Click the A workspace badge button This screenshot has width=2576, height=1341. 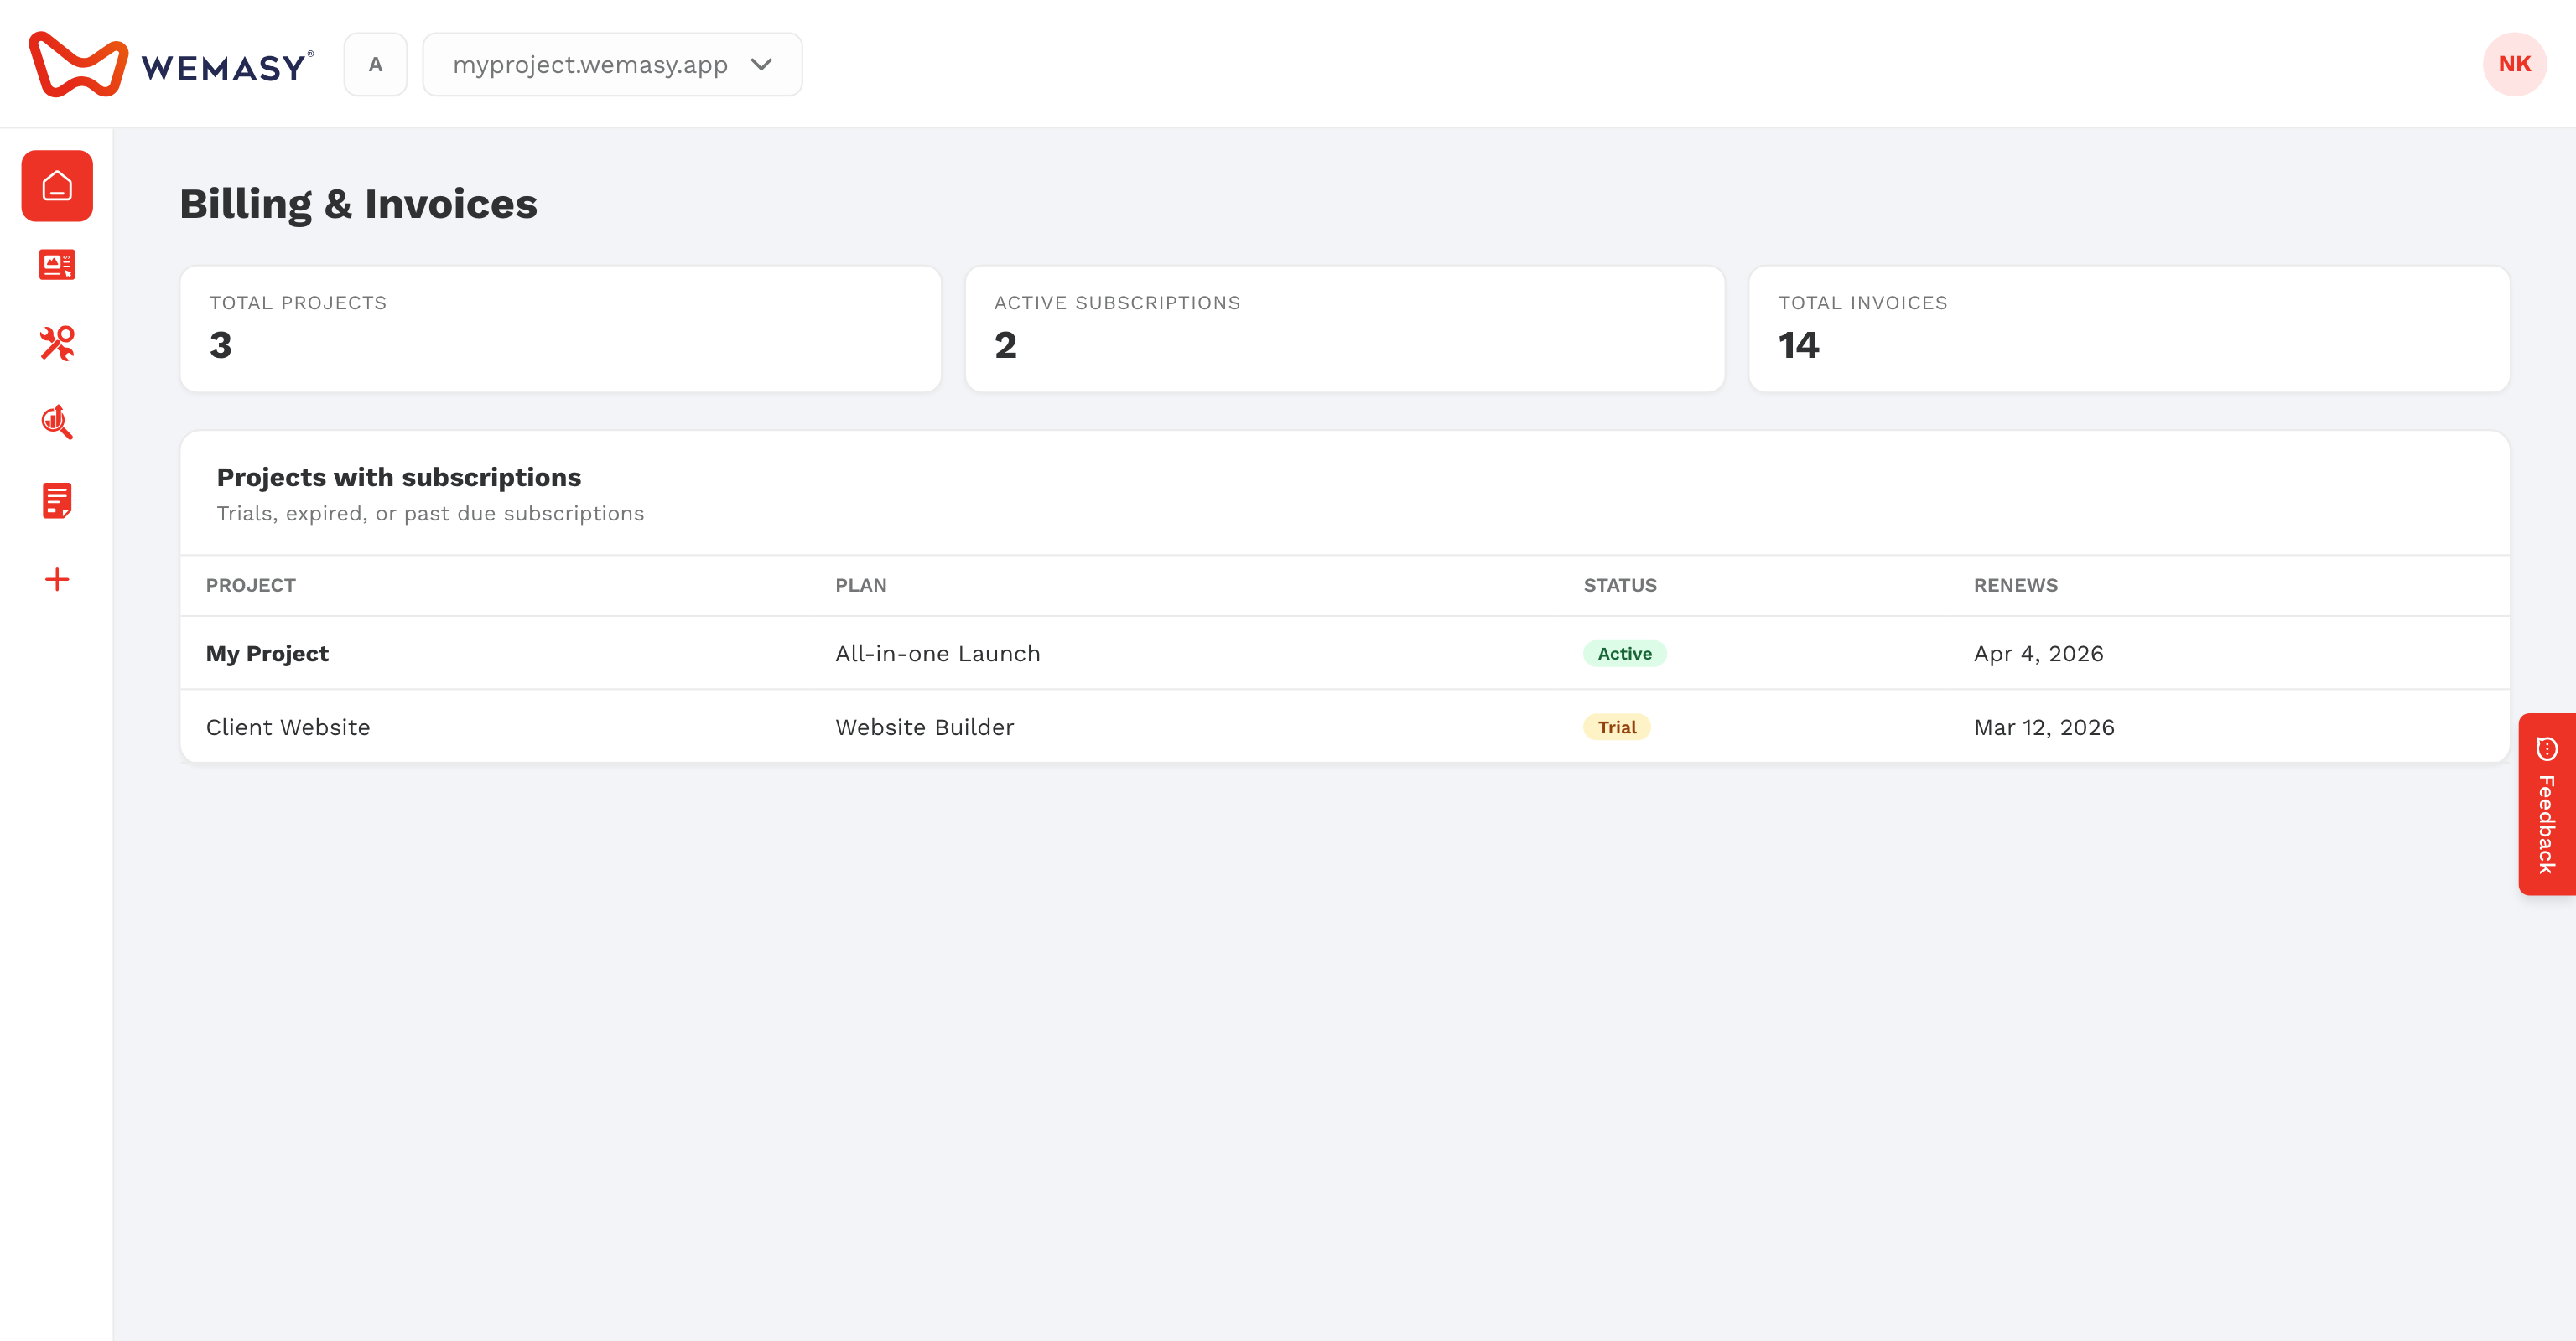(375, 64)
